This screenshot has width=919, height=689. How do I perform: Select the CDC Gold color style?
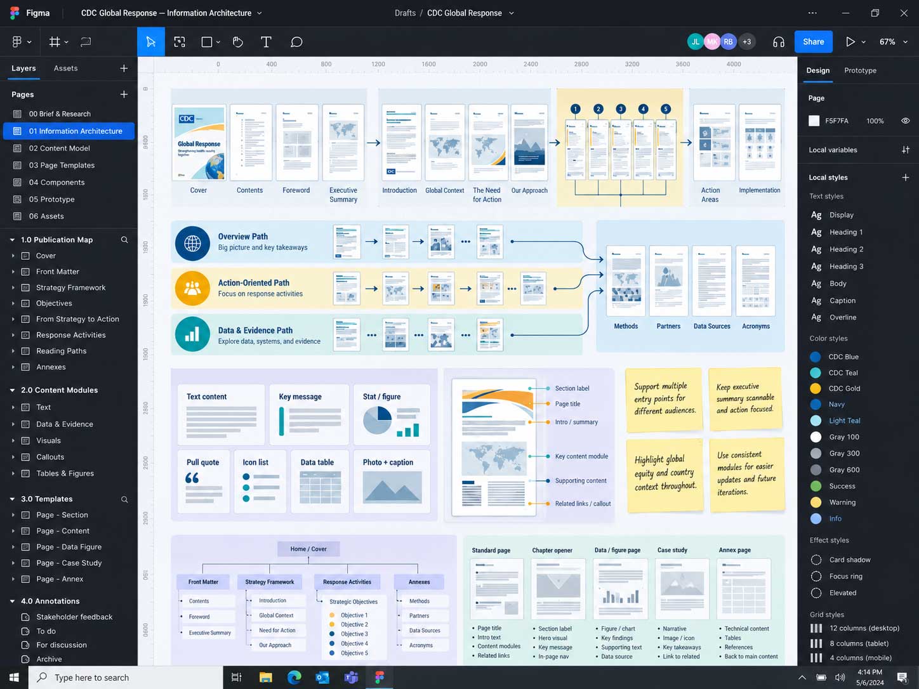tap(836, 388)
